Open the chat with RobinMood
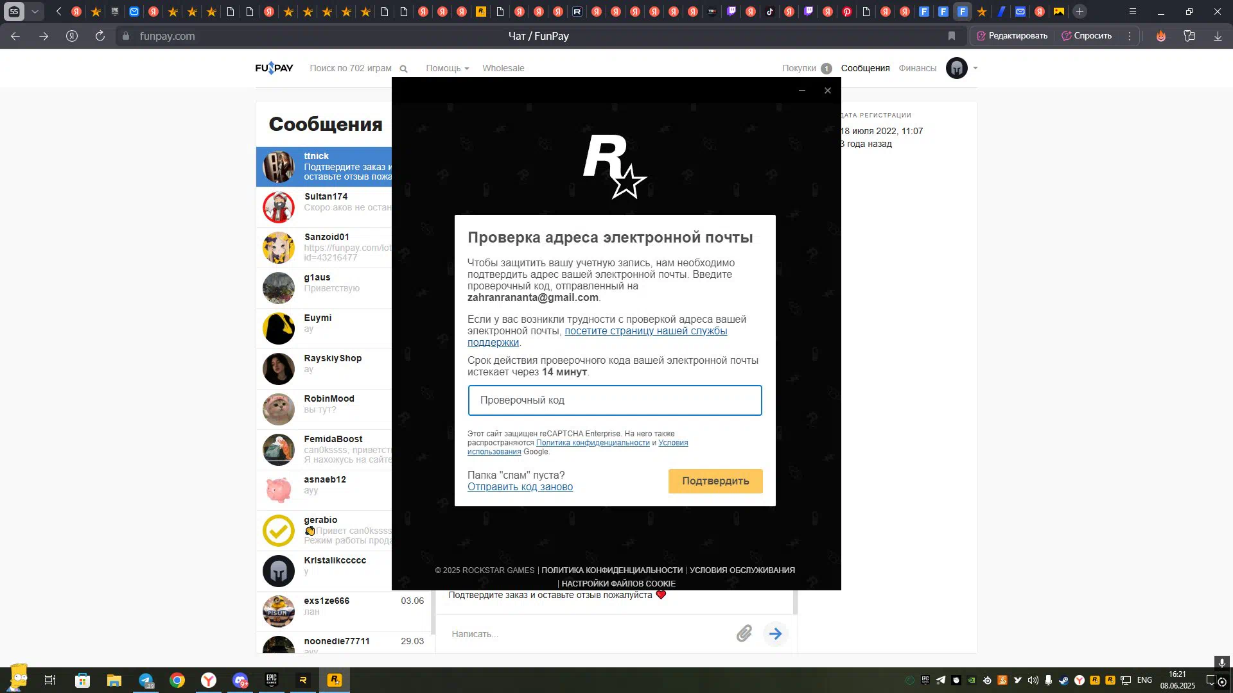Image resolution: width=1233 pixels, height=693 pixels. [324, 409]
